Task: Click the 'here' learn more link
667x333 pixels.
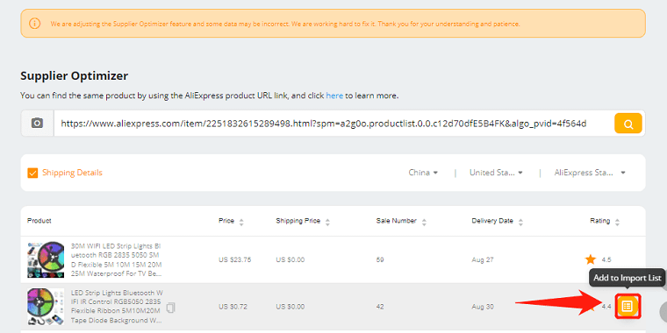Action: click(x=334, y=96)
